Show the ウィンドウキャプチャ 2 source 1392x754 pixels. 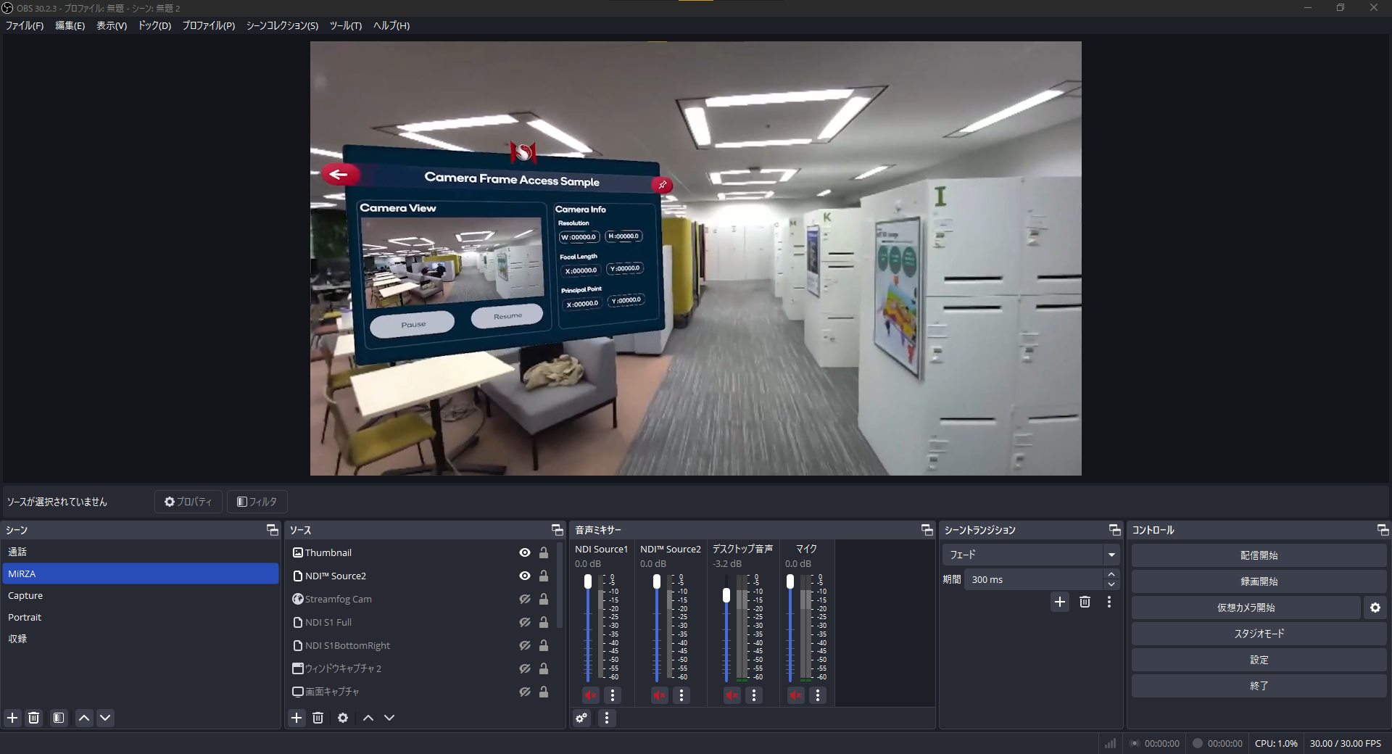click(x=525, y=668)
